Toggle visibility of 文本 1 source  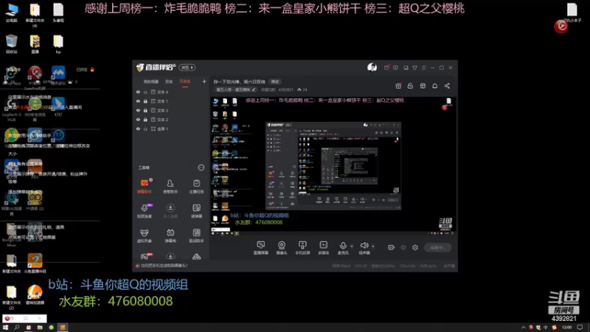coord(138,101)
